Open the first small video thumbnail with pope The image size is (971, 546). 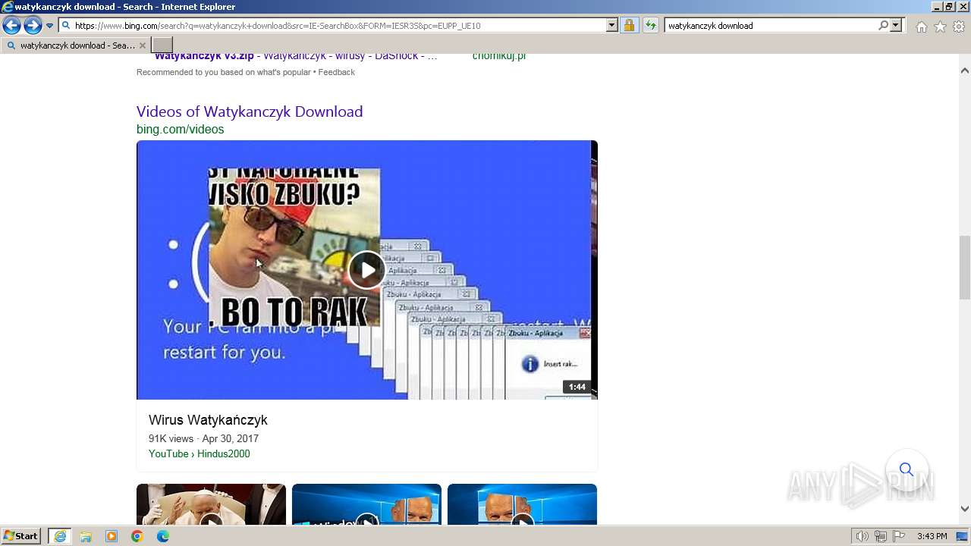click(x=211, y=504)
